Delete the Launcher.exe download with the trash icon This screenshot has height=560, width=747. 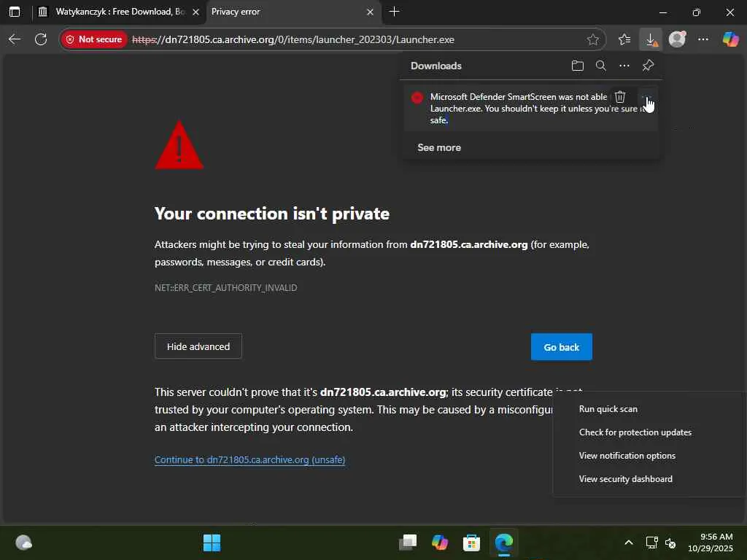point(620,97)
